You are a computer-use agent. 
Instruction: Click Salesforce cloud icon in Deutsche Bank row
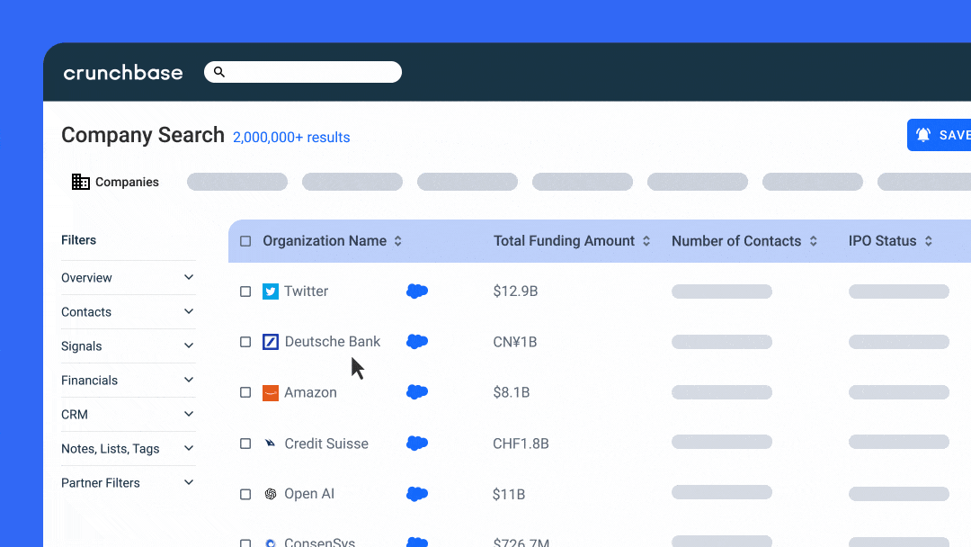click(x=417, y=341)
